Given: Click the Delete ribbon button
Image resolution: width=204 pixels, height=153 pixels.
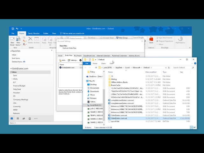Looking at the screenshot, I should click(30, 40).
